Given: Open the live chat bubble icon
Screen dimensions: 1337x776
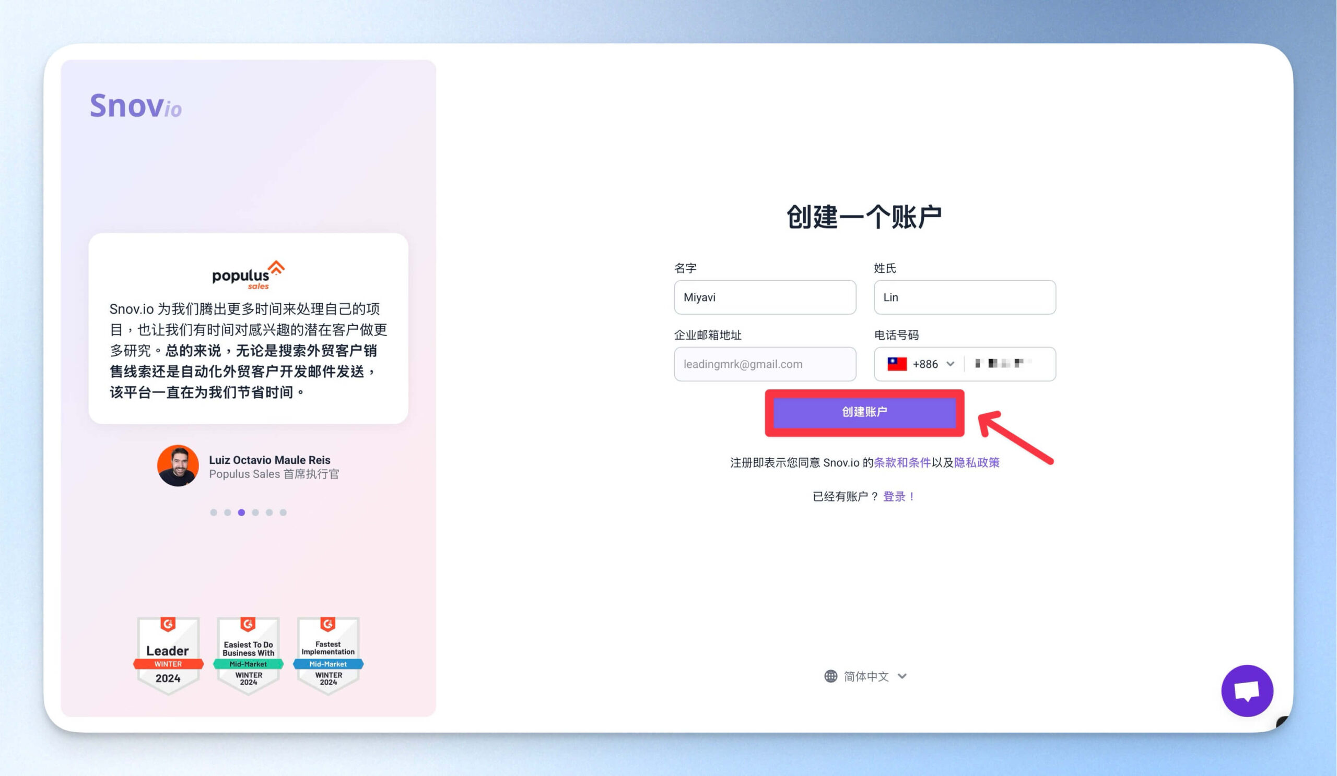Looking at the screenshot, I should pyautogui.click(x=1247, y=690).
